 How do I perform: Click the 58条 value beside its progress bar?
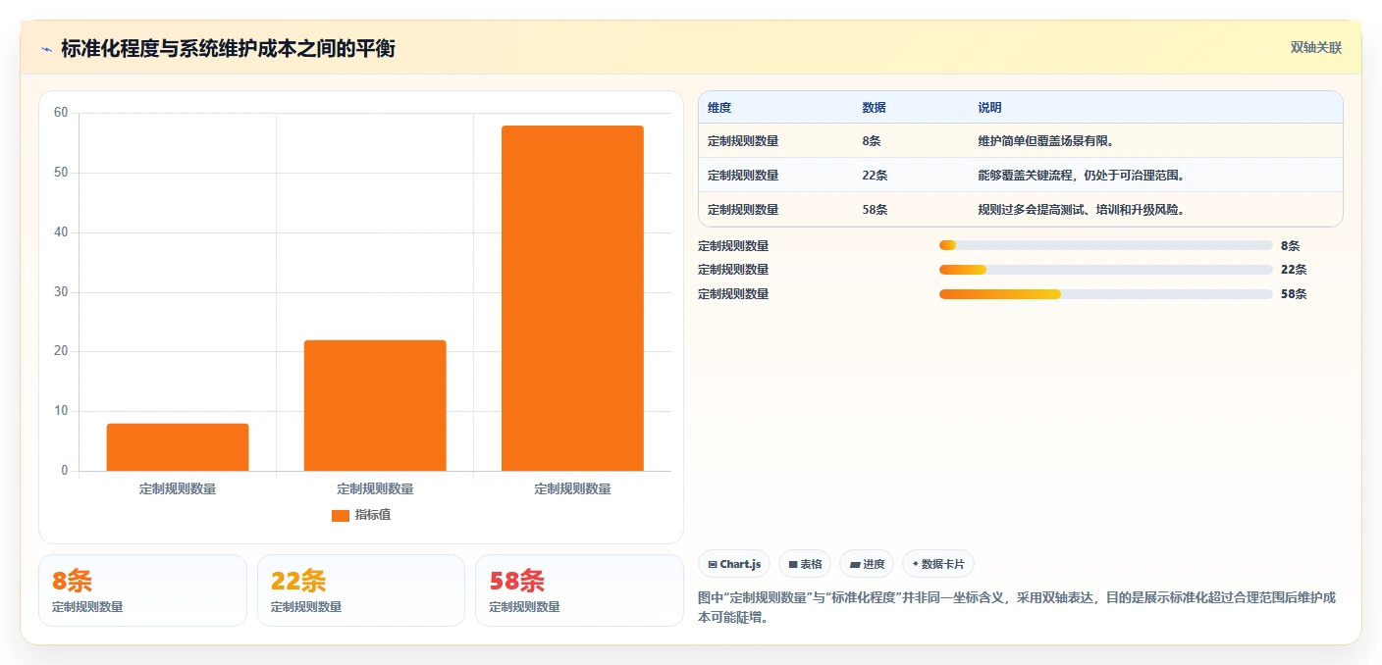[x=1294, y=294]
